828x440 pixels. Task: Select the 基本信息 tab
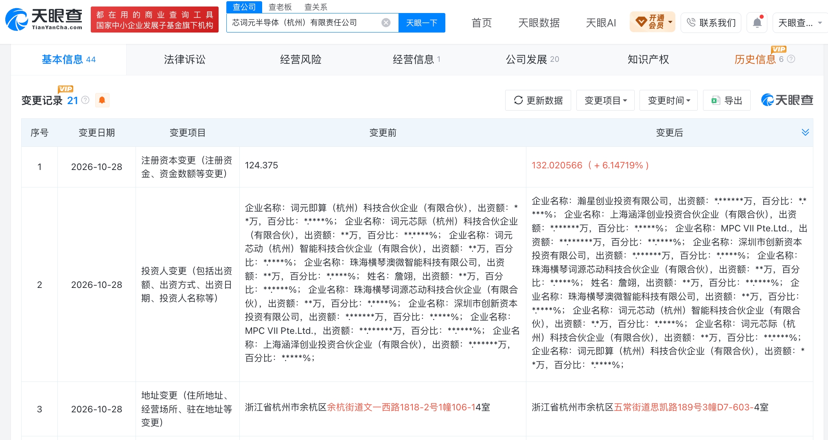(68, 60)
